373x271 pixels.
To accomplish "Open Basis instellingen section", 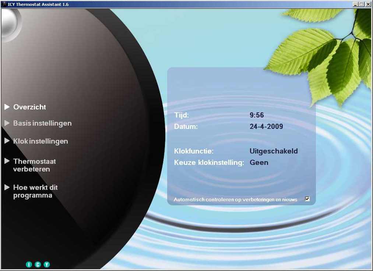I will pyautogui.click(x=42, y=123).
